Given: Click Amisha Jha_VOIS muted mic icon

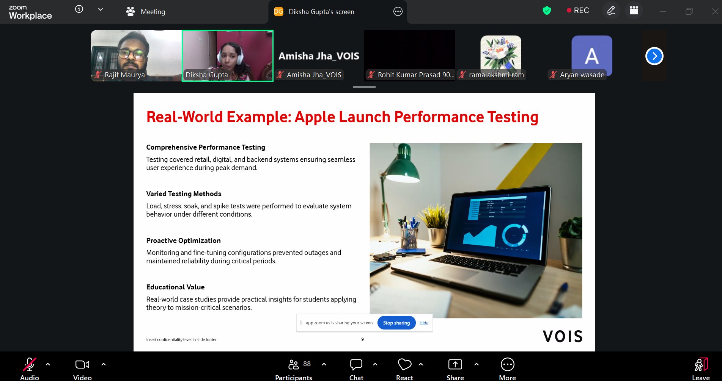Looking at the screenshot, I should 280,75.
